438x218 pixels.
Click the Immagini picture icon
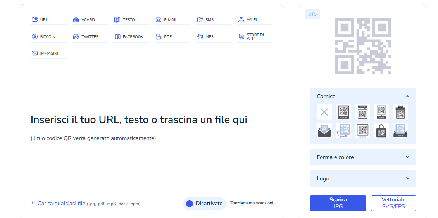click(34, 53)
